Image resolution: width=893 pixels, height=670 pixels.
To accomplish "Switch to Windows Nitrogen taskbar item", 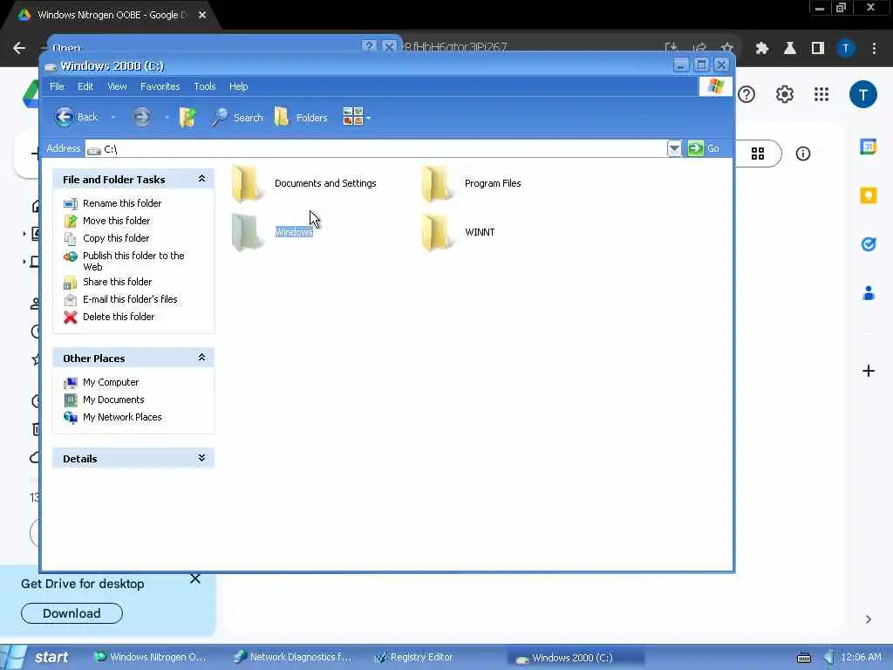I will pos(150,657).
